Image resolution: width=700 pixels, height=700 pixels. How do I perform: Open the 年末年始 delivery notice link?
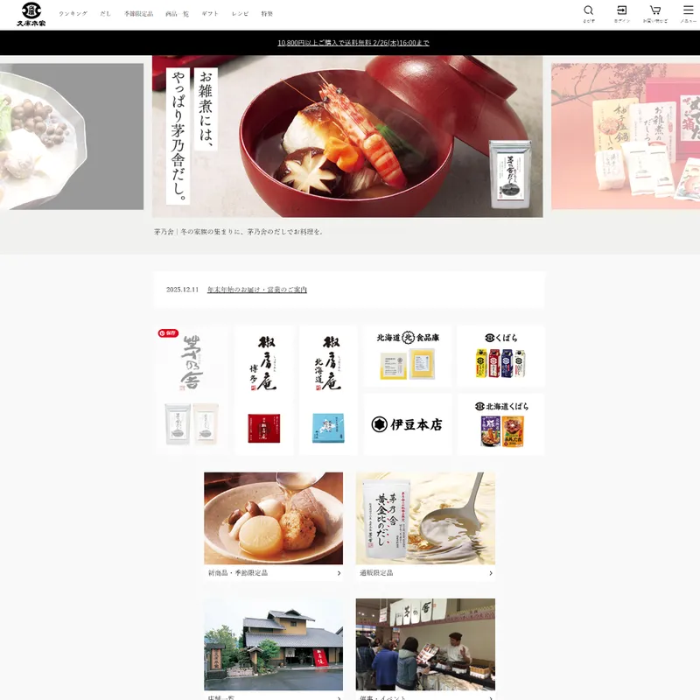(x=256, y=290)
